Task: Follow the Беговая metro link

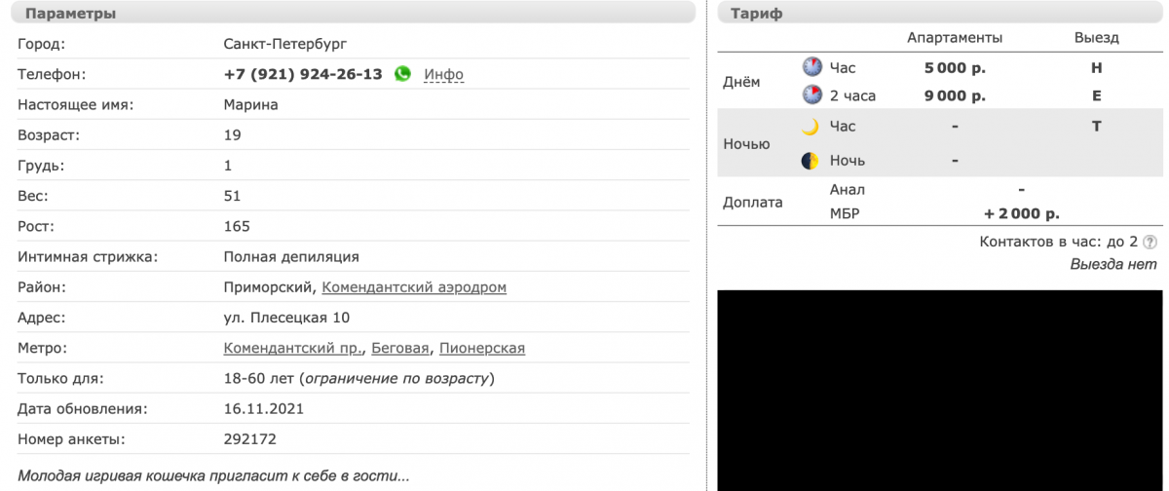Action: (402, 348)
